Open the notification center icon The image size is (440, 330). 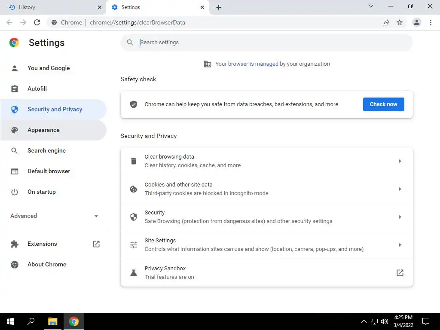pyautogui.click(x=426, y=321)
